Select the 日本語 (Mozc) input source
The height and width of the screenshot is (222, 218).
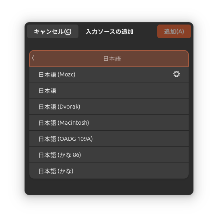pyautogui.click(x=109, y=74)
